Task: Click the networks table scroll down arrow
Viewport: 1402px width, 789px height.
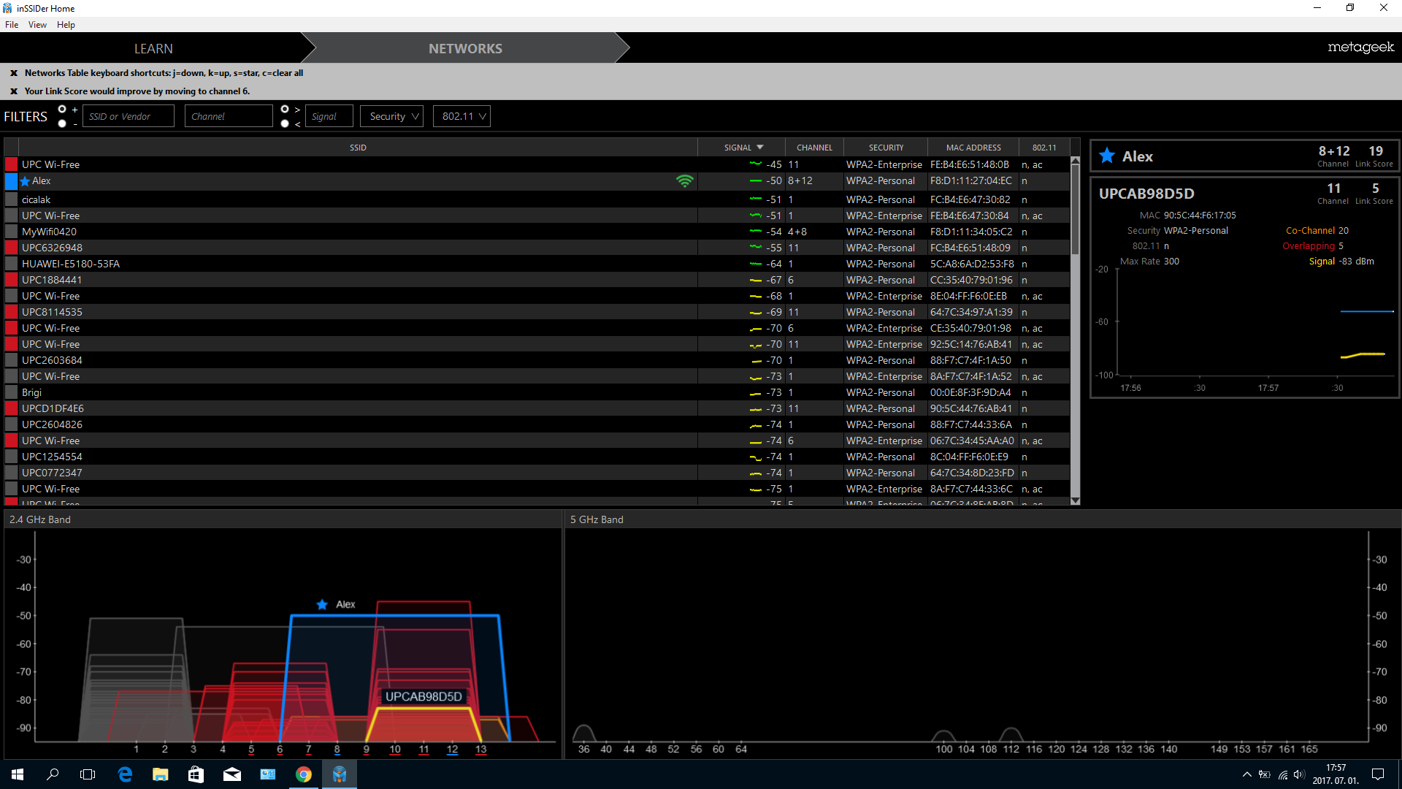Action: pos(1075,500)
